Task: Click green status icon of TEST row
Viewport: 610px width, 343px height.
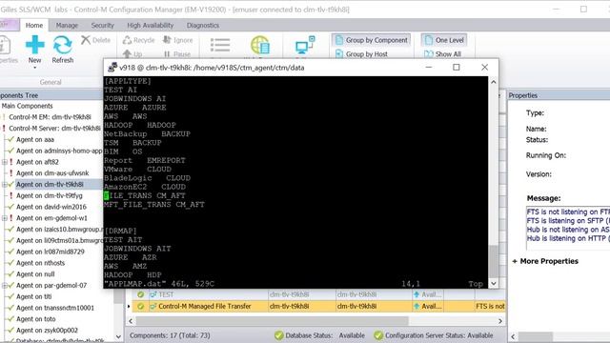Action: [x=140, y=294]
